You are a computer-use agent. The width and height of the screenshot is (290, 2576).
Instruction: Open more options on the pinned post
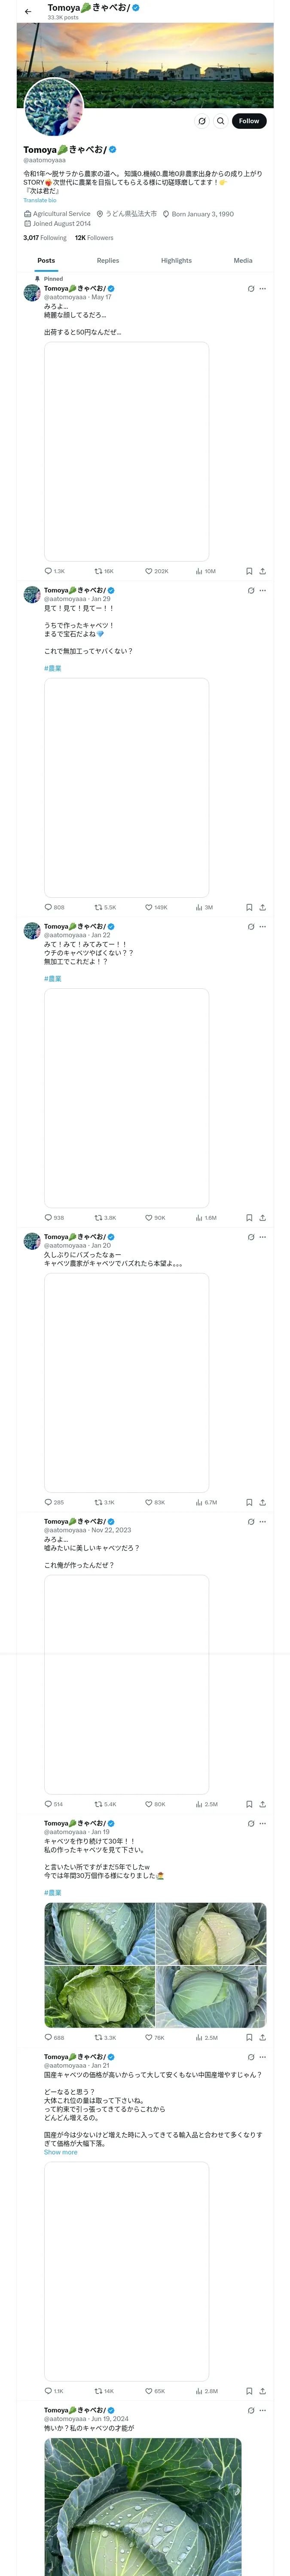(263, 288)
